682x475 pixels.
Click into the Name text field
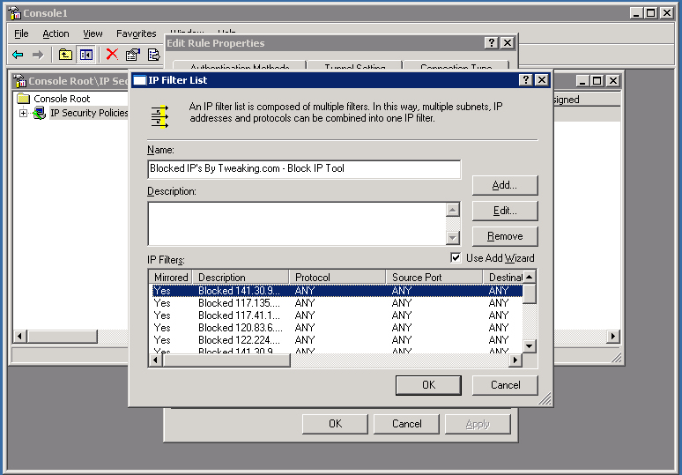click(x=304, y=168)
